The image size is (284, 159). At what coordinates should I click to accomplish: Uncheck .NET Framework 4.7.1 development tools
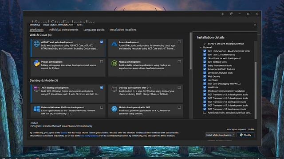click(x=205, y=105)
